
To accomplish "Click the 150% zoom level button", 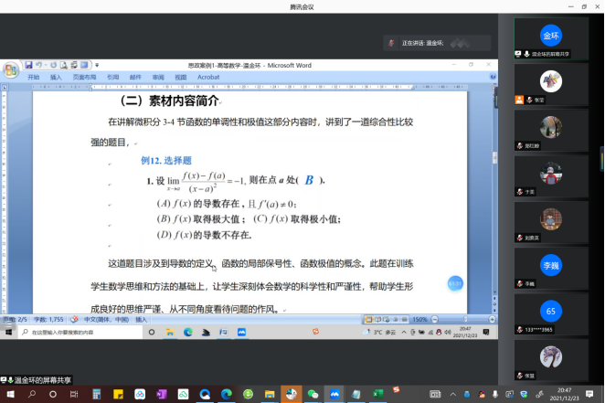I will (419, 320).
